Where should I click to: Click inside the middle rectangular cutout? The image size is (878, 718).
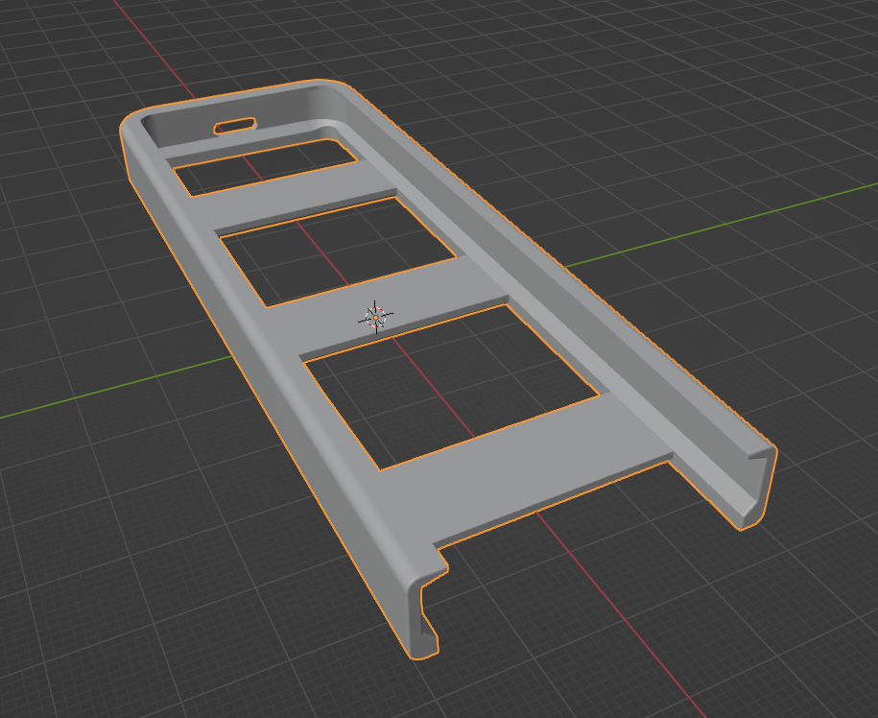(x=336, y=250)
